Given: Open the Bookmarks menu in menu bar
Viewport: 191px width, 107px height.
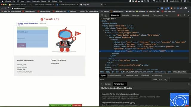Looking at the screenshot, I should [x=36, y=1].
